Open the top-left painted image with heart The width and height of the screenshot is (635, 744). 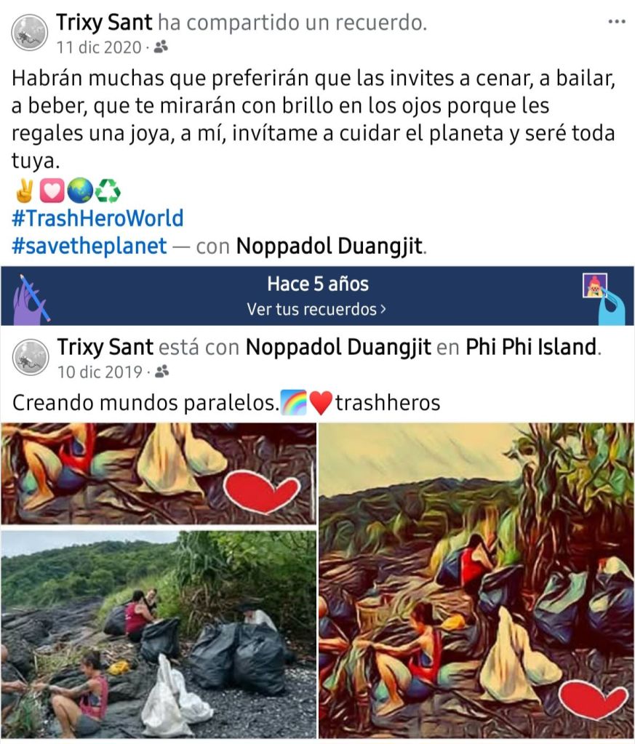point(159,473)
